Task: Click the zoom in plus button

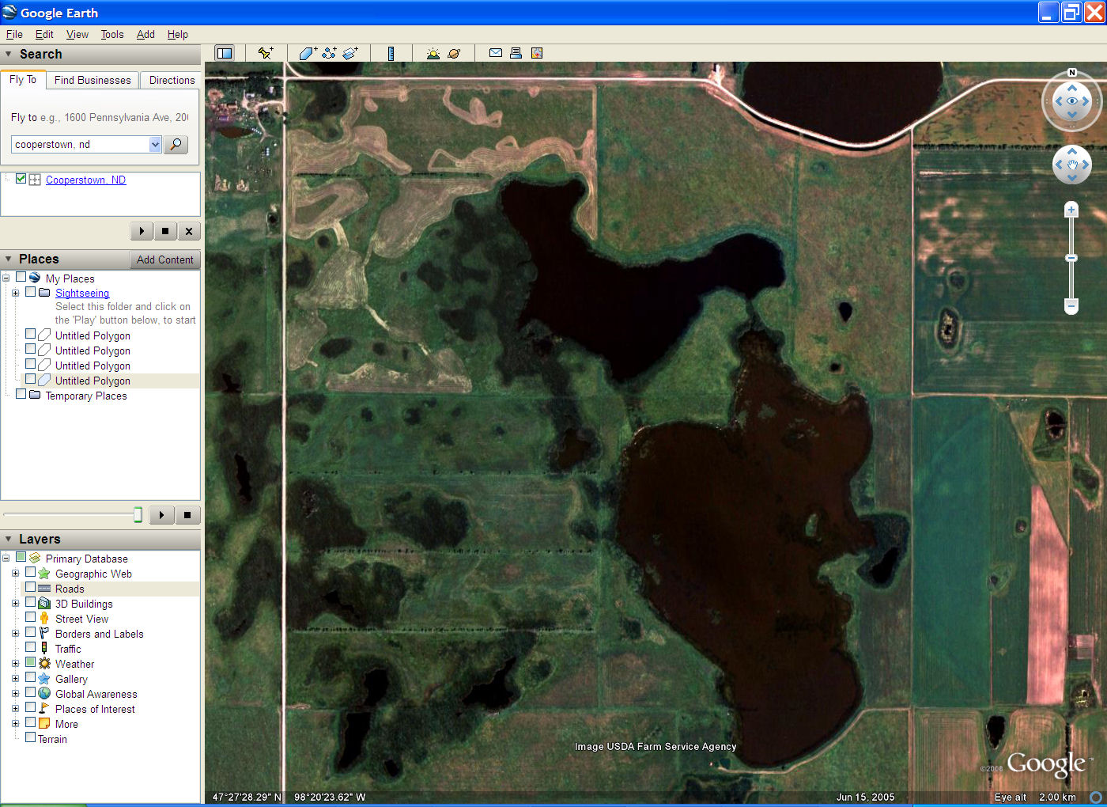Action: tap(1071, 210)
